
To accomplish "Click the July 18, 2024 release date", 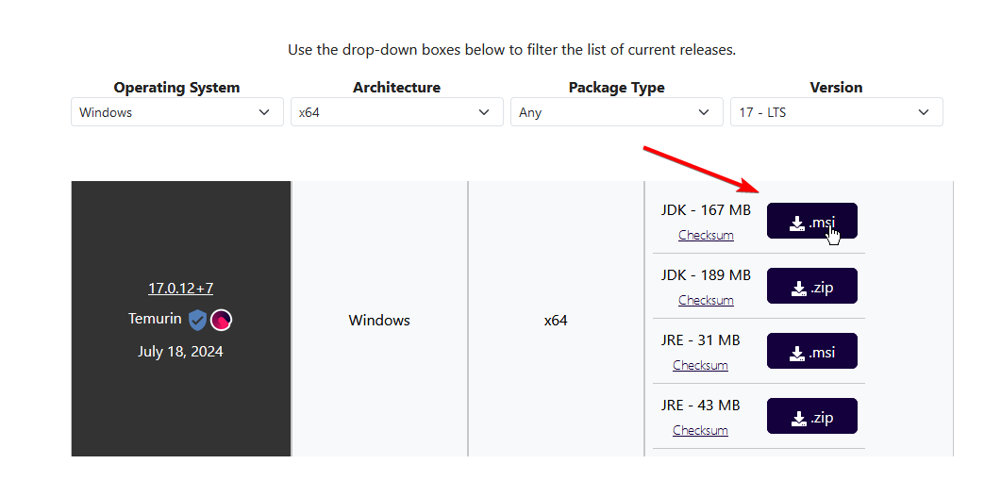I will 180,352.
